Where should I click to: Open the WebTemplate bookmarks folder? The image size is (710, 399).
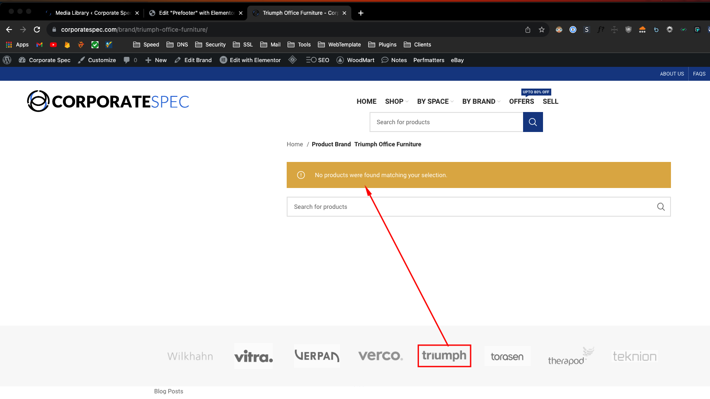(339, 45)
